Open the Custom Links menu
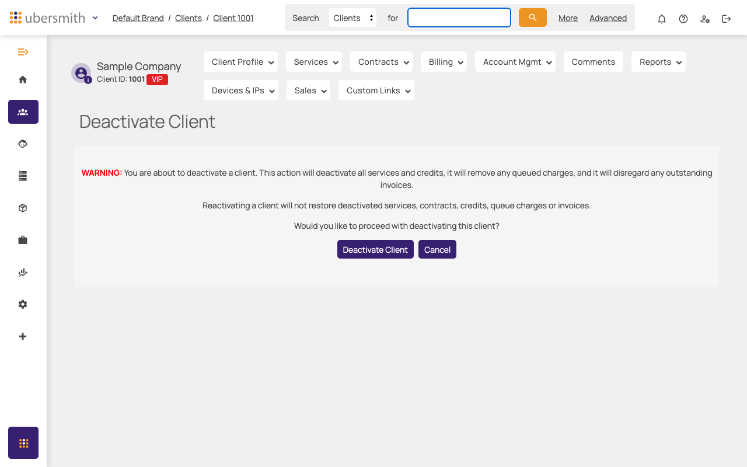This screenshot has width=747, height=467. pyautogui.click(x=376, y=90)
